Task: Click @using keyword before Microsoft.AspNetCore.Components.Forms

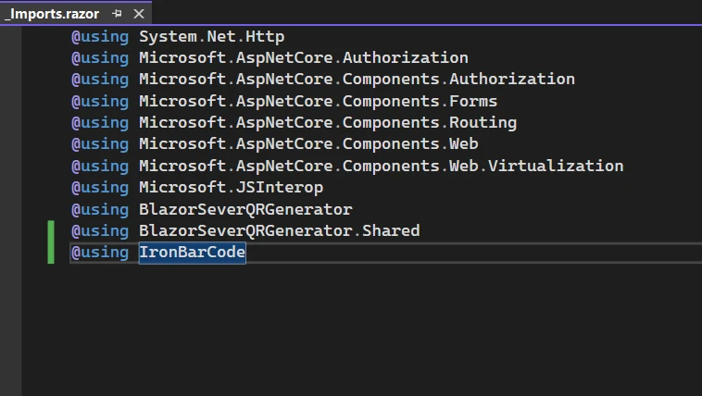Action: pyautogui.click(x=100, y=102)
